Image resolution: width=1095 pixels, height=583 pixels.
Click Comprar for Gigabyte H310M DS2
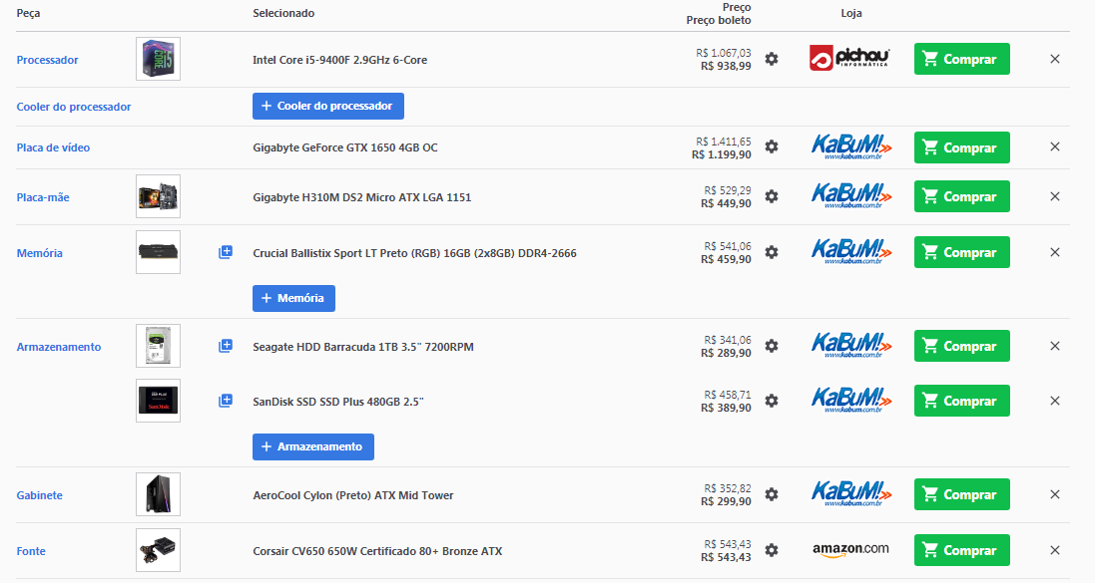coord(961,196)
